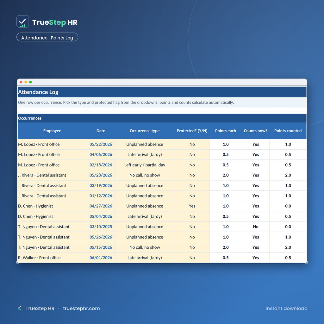The width and height of the screenshot is (324, 324).
Task: Open occurrence type for R. Walker row
Action: tap(145, 258)
